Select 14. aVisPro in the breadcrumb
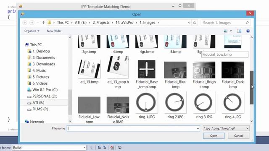The image size is (269, 151). click(x=124, y=23)
